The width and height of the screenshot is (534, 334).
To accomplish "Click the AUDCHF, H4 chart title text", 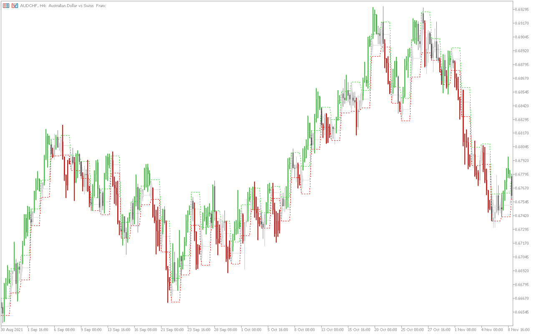I will pyautogui.click(x=63, y=6).
